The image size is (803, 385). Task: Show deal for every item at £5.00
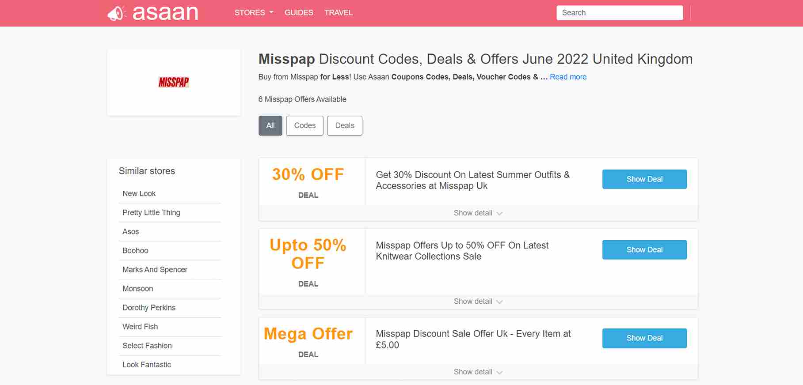pos(644,338)
